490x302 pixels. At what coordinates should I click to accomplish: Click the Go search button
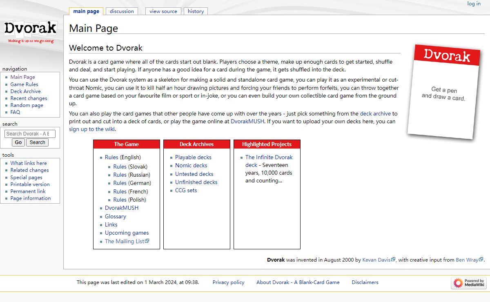pyautogui.click(x=18, y=142)
